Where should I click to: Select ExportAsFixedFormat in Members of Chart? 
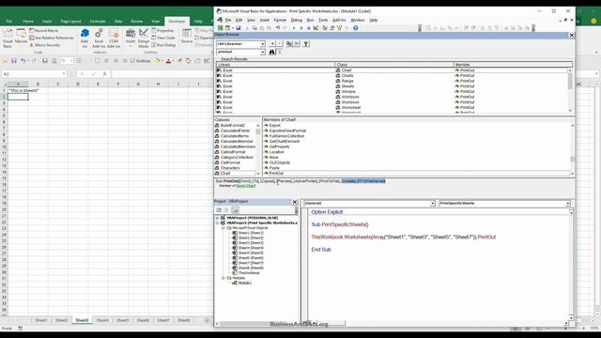[x=287, y=131]
